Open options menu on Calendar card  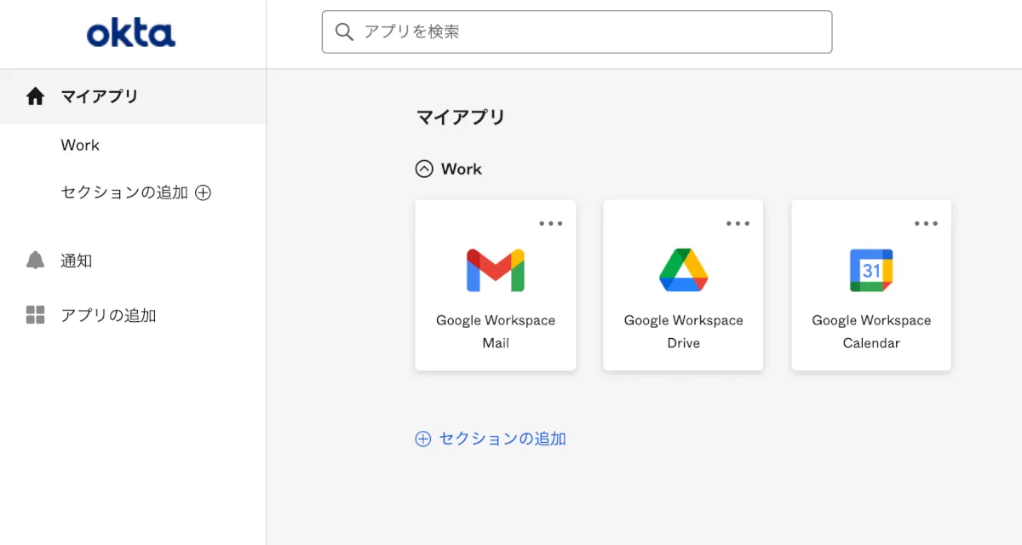(x=926, y=223)
